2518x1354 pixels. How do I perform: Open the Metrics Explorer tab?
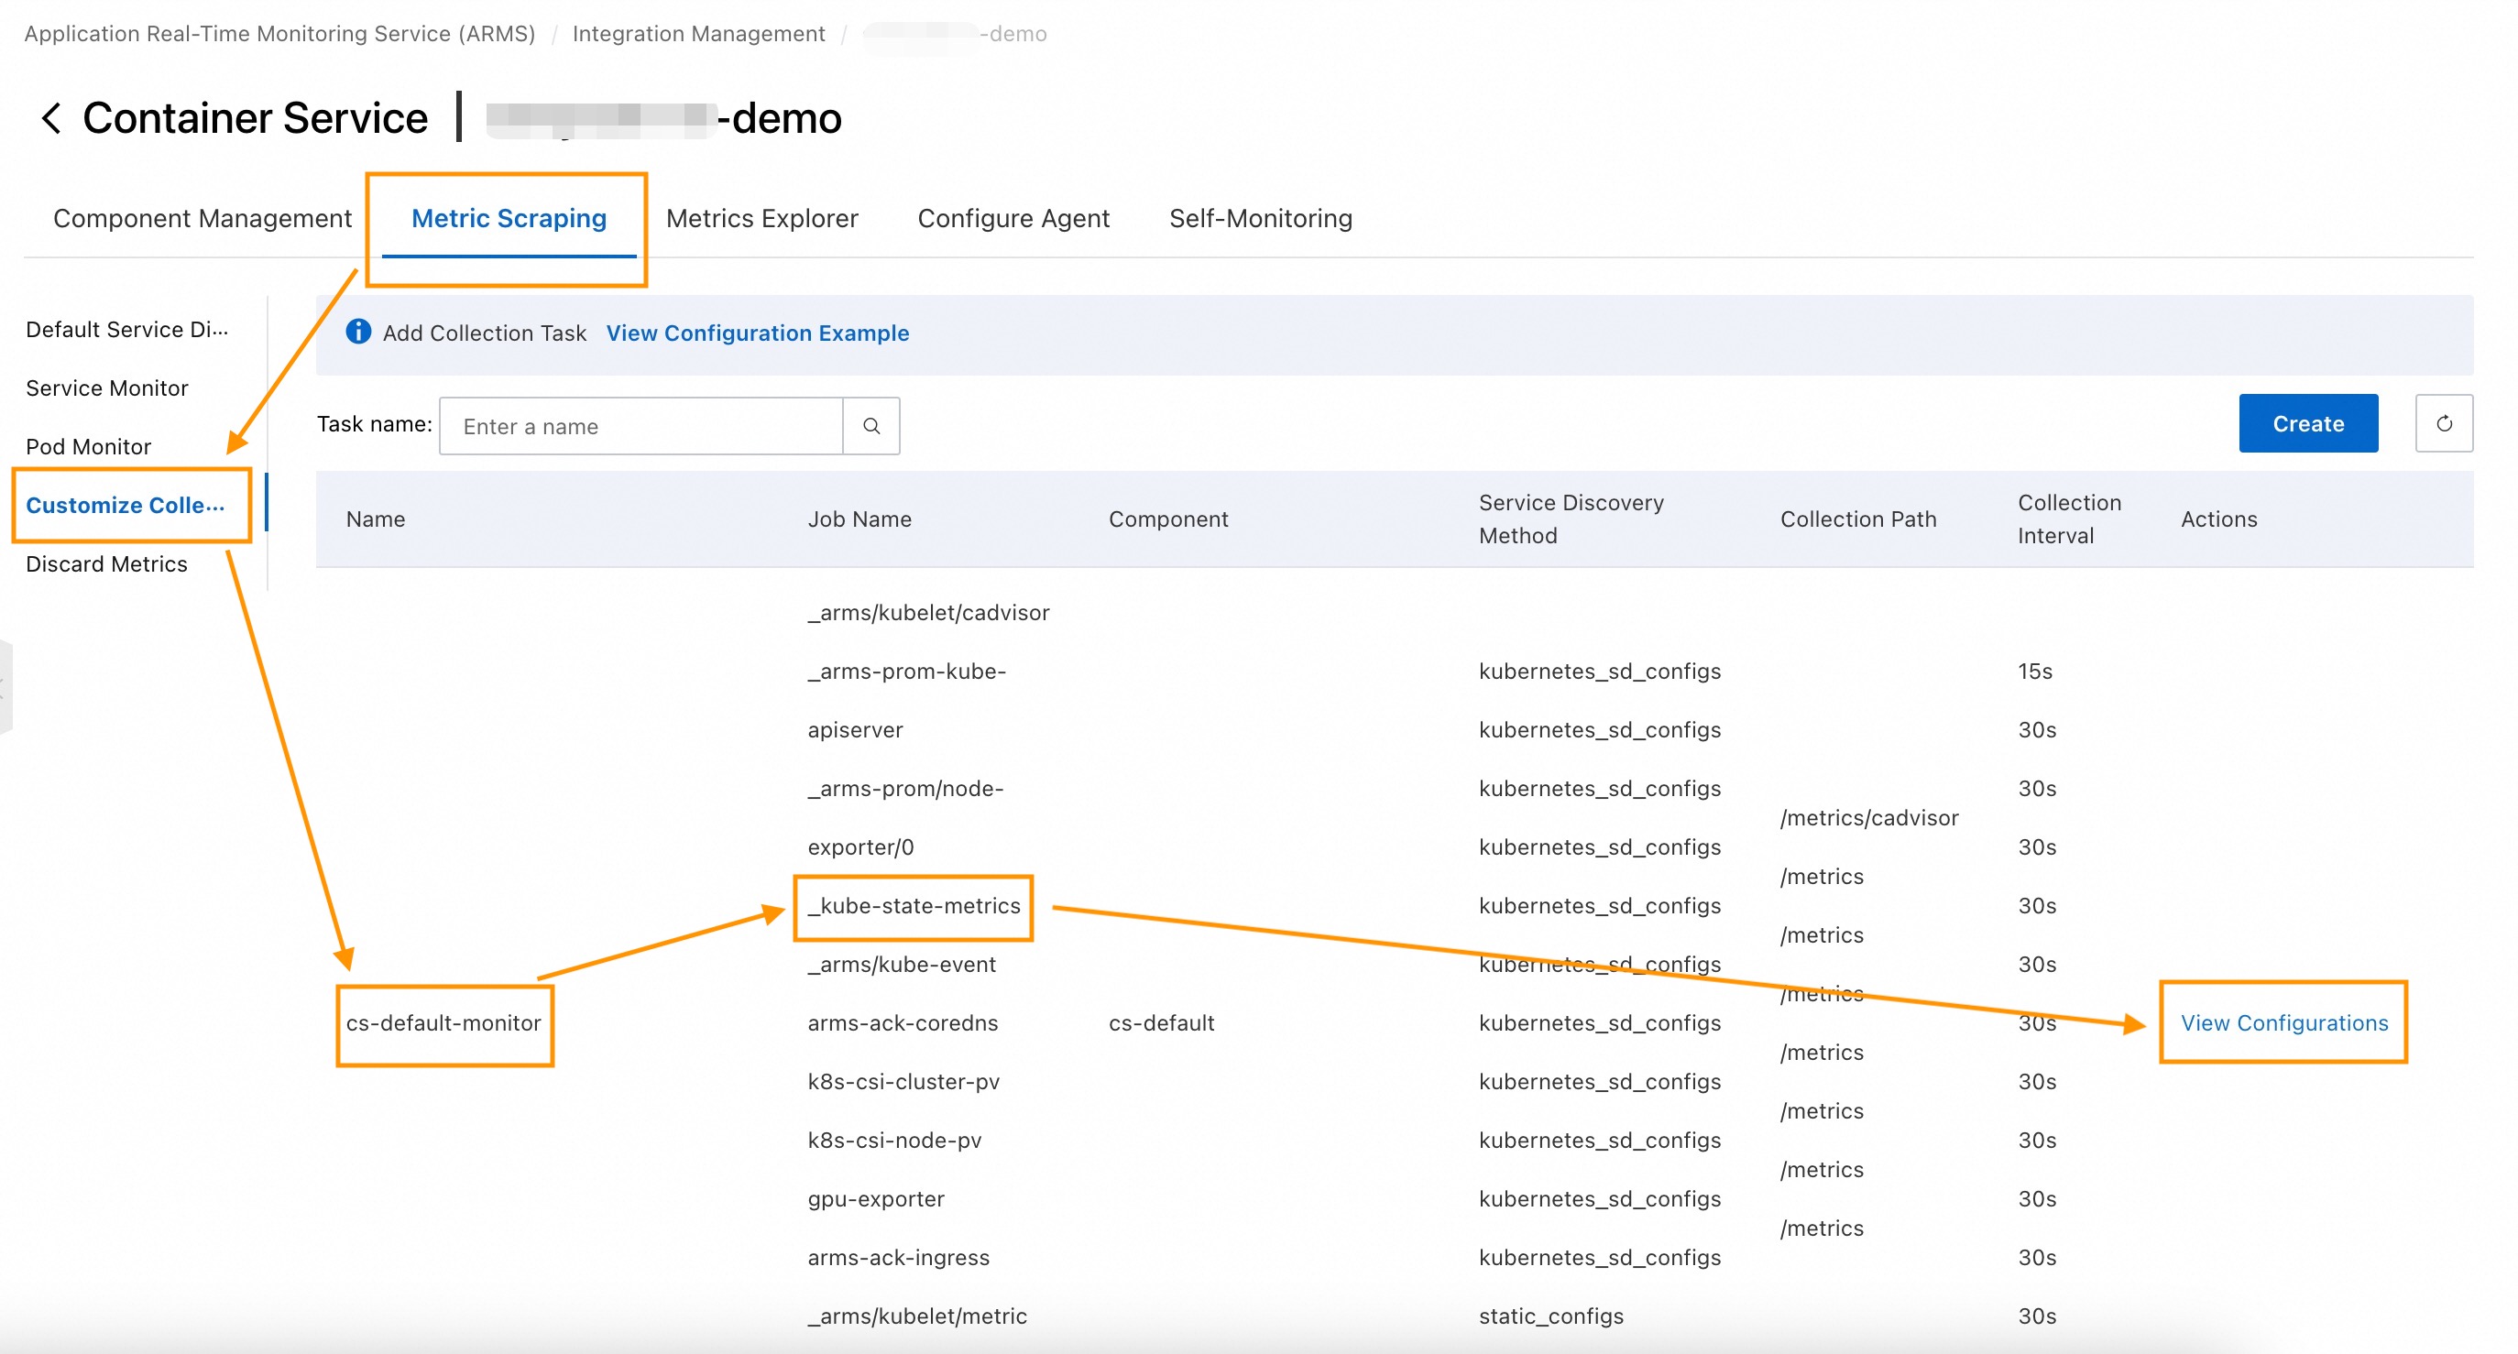click(x=761, y=218)
